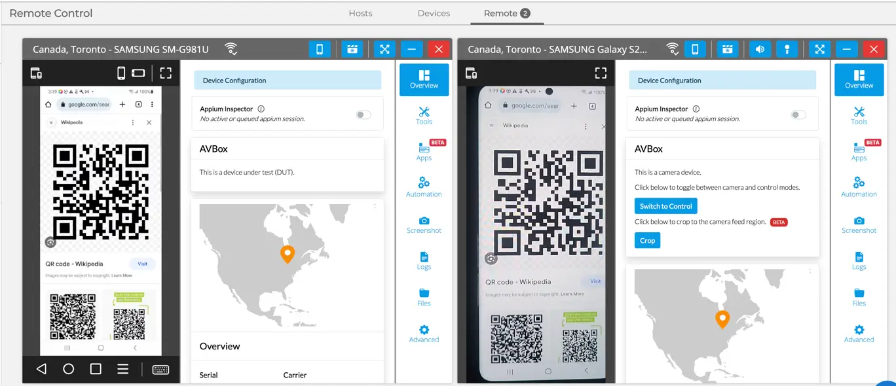Select the Remote tab

[506, 13]
